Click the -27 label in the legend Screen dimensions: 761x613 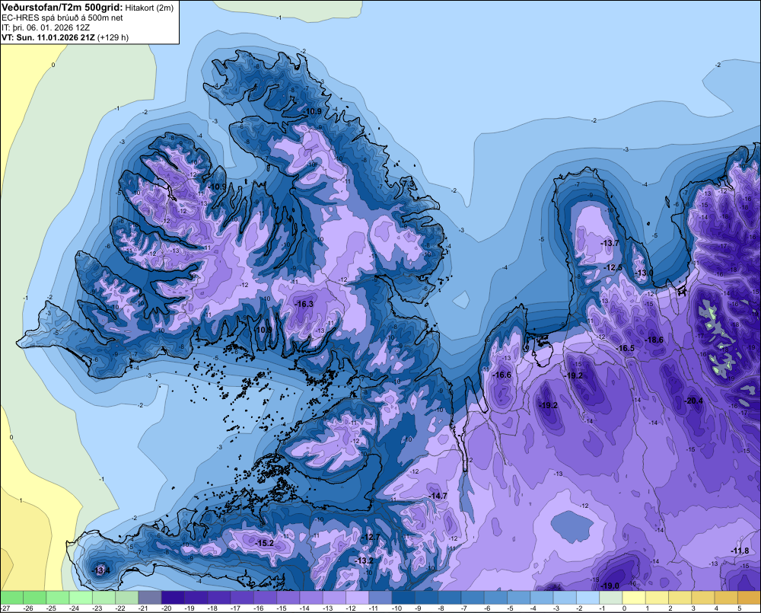[x=5, y=608]
